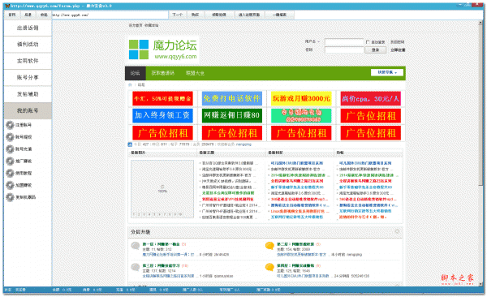Click the 收藏本站 link

point(151,25)
